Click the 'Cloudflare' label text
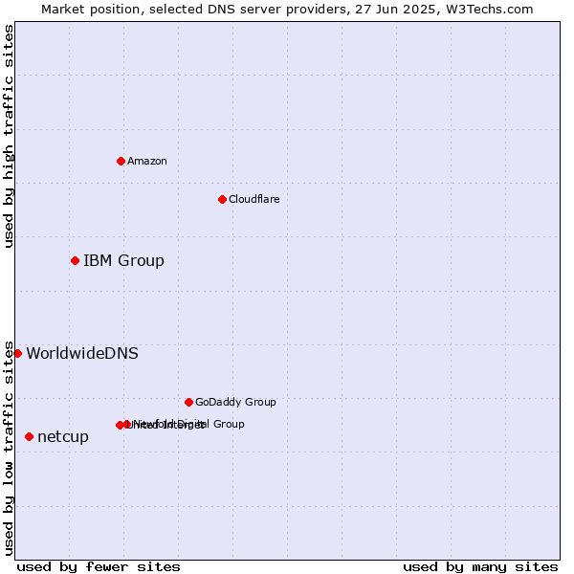This screenshot has width=574, height=574. (x=254, y=199)
